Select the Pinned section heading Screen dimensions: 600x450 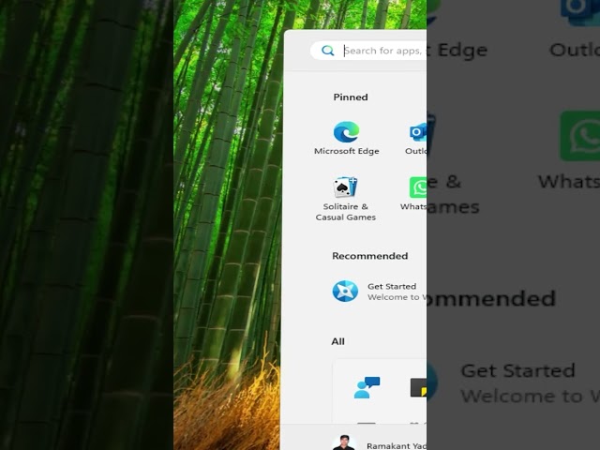coord(351,97)
